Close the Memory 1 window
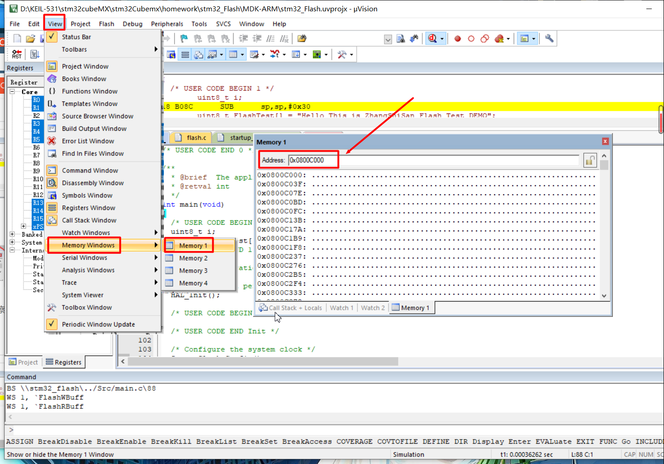 coord(605,142)
